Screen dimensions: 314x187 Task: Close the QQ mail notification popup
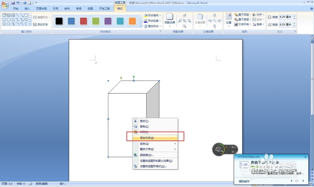tap(306, 157)
